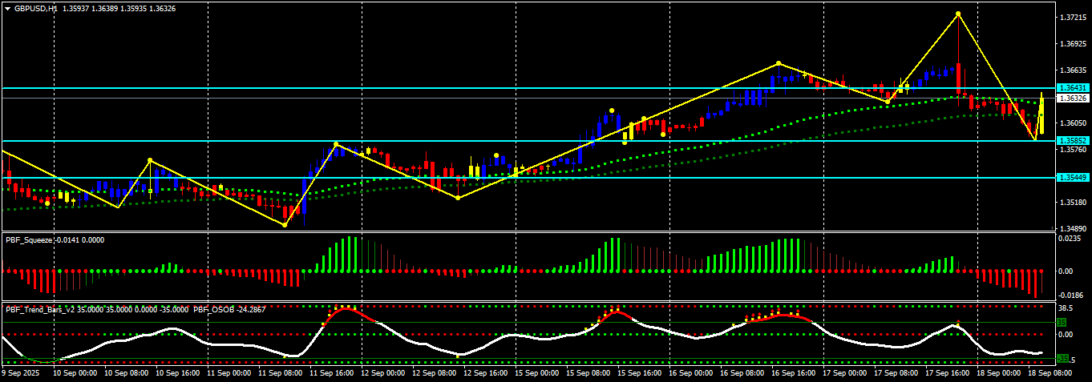Click the cyan 1.35852 price level label
Screen dimensions: 1092x382
[1073, 140]
